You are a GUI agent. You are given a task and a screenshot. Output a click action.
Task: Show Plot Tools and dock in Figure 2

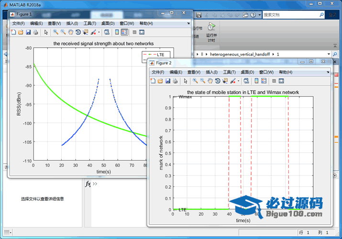[x=281, y=81]
